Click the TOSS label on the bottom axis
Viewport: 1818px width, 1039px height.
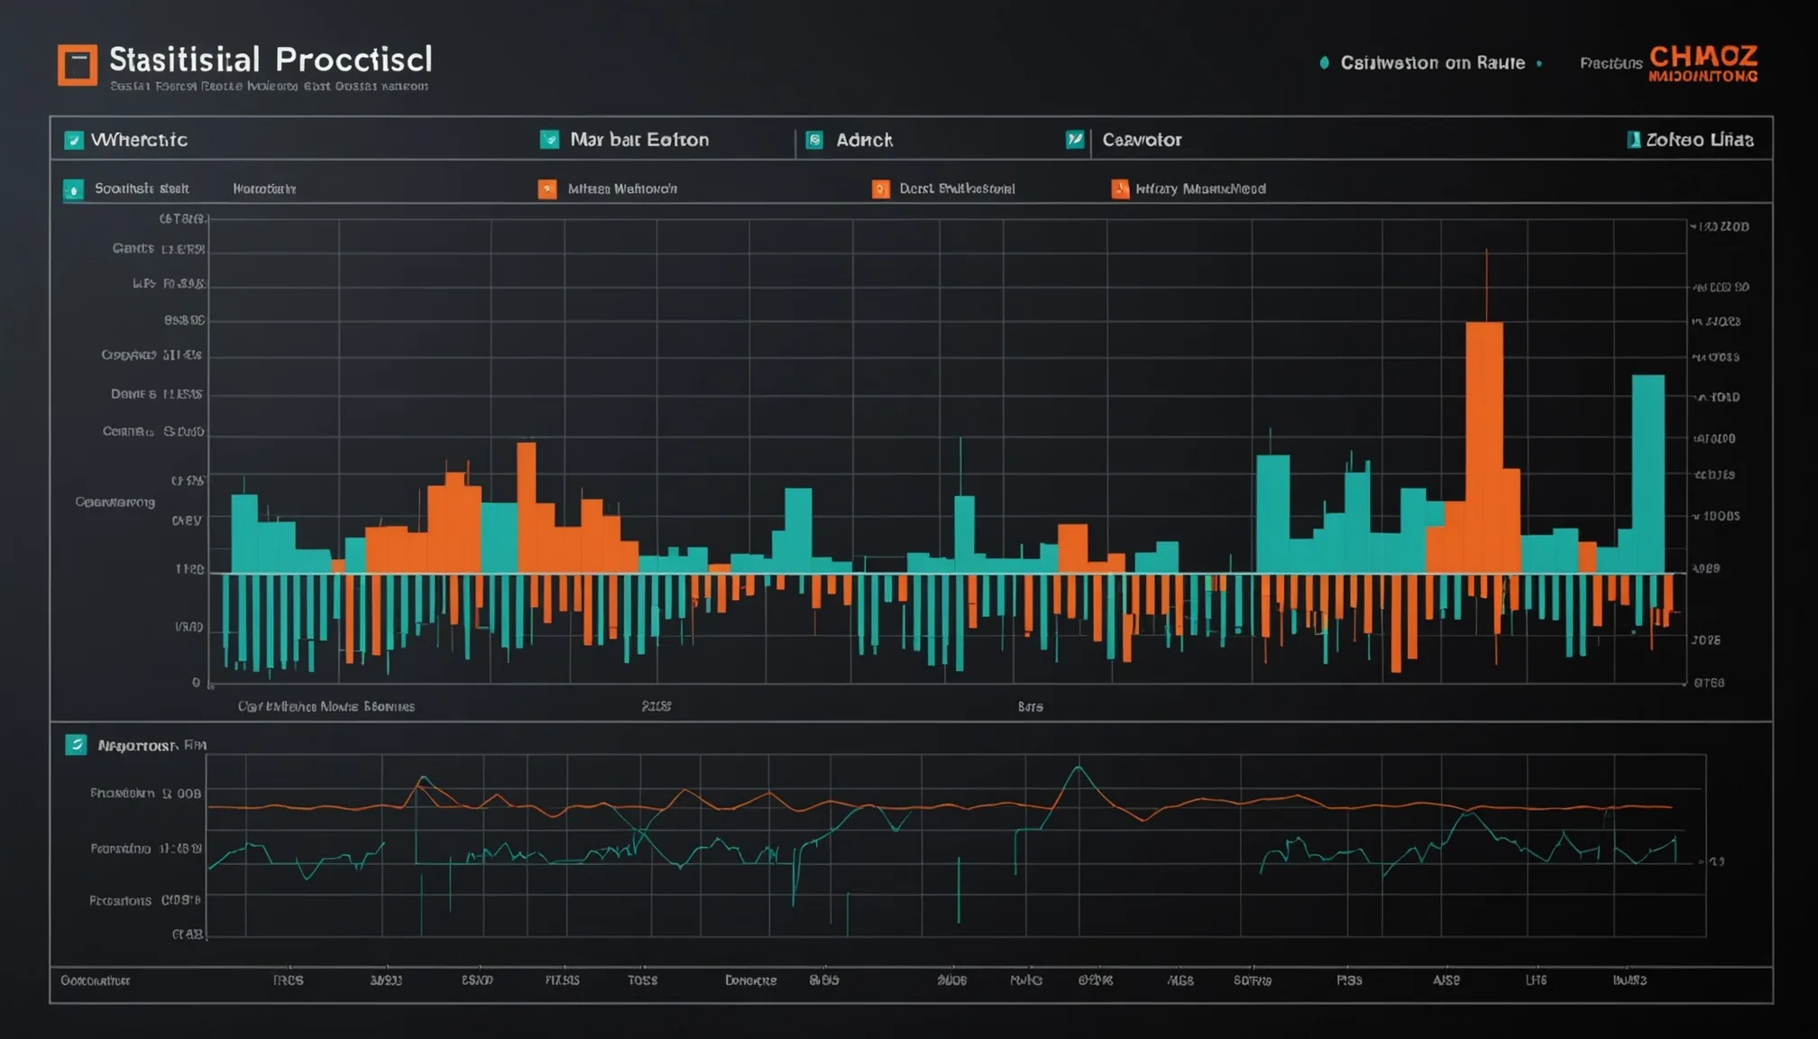point(643,980)
